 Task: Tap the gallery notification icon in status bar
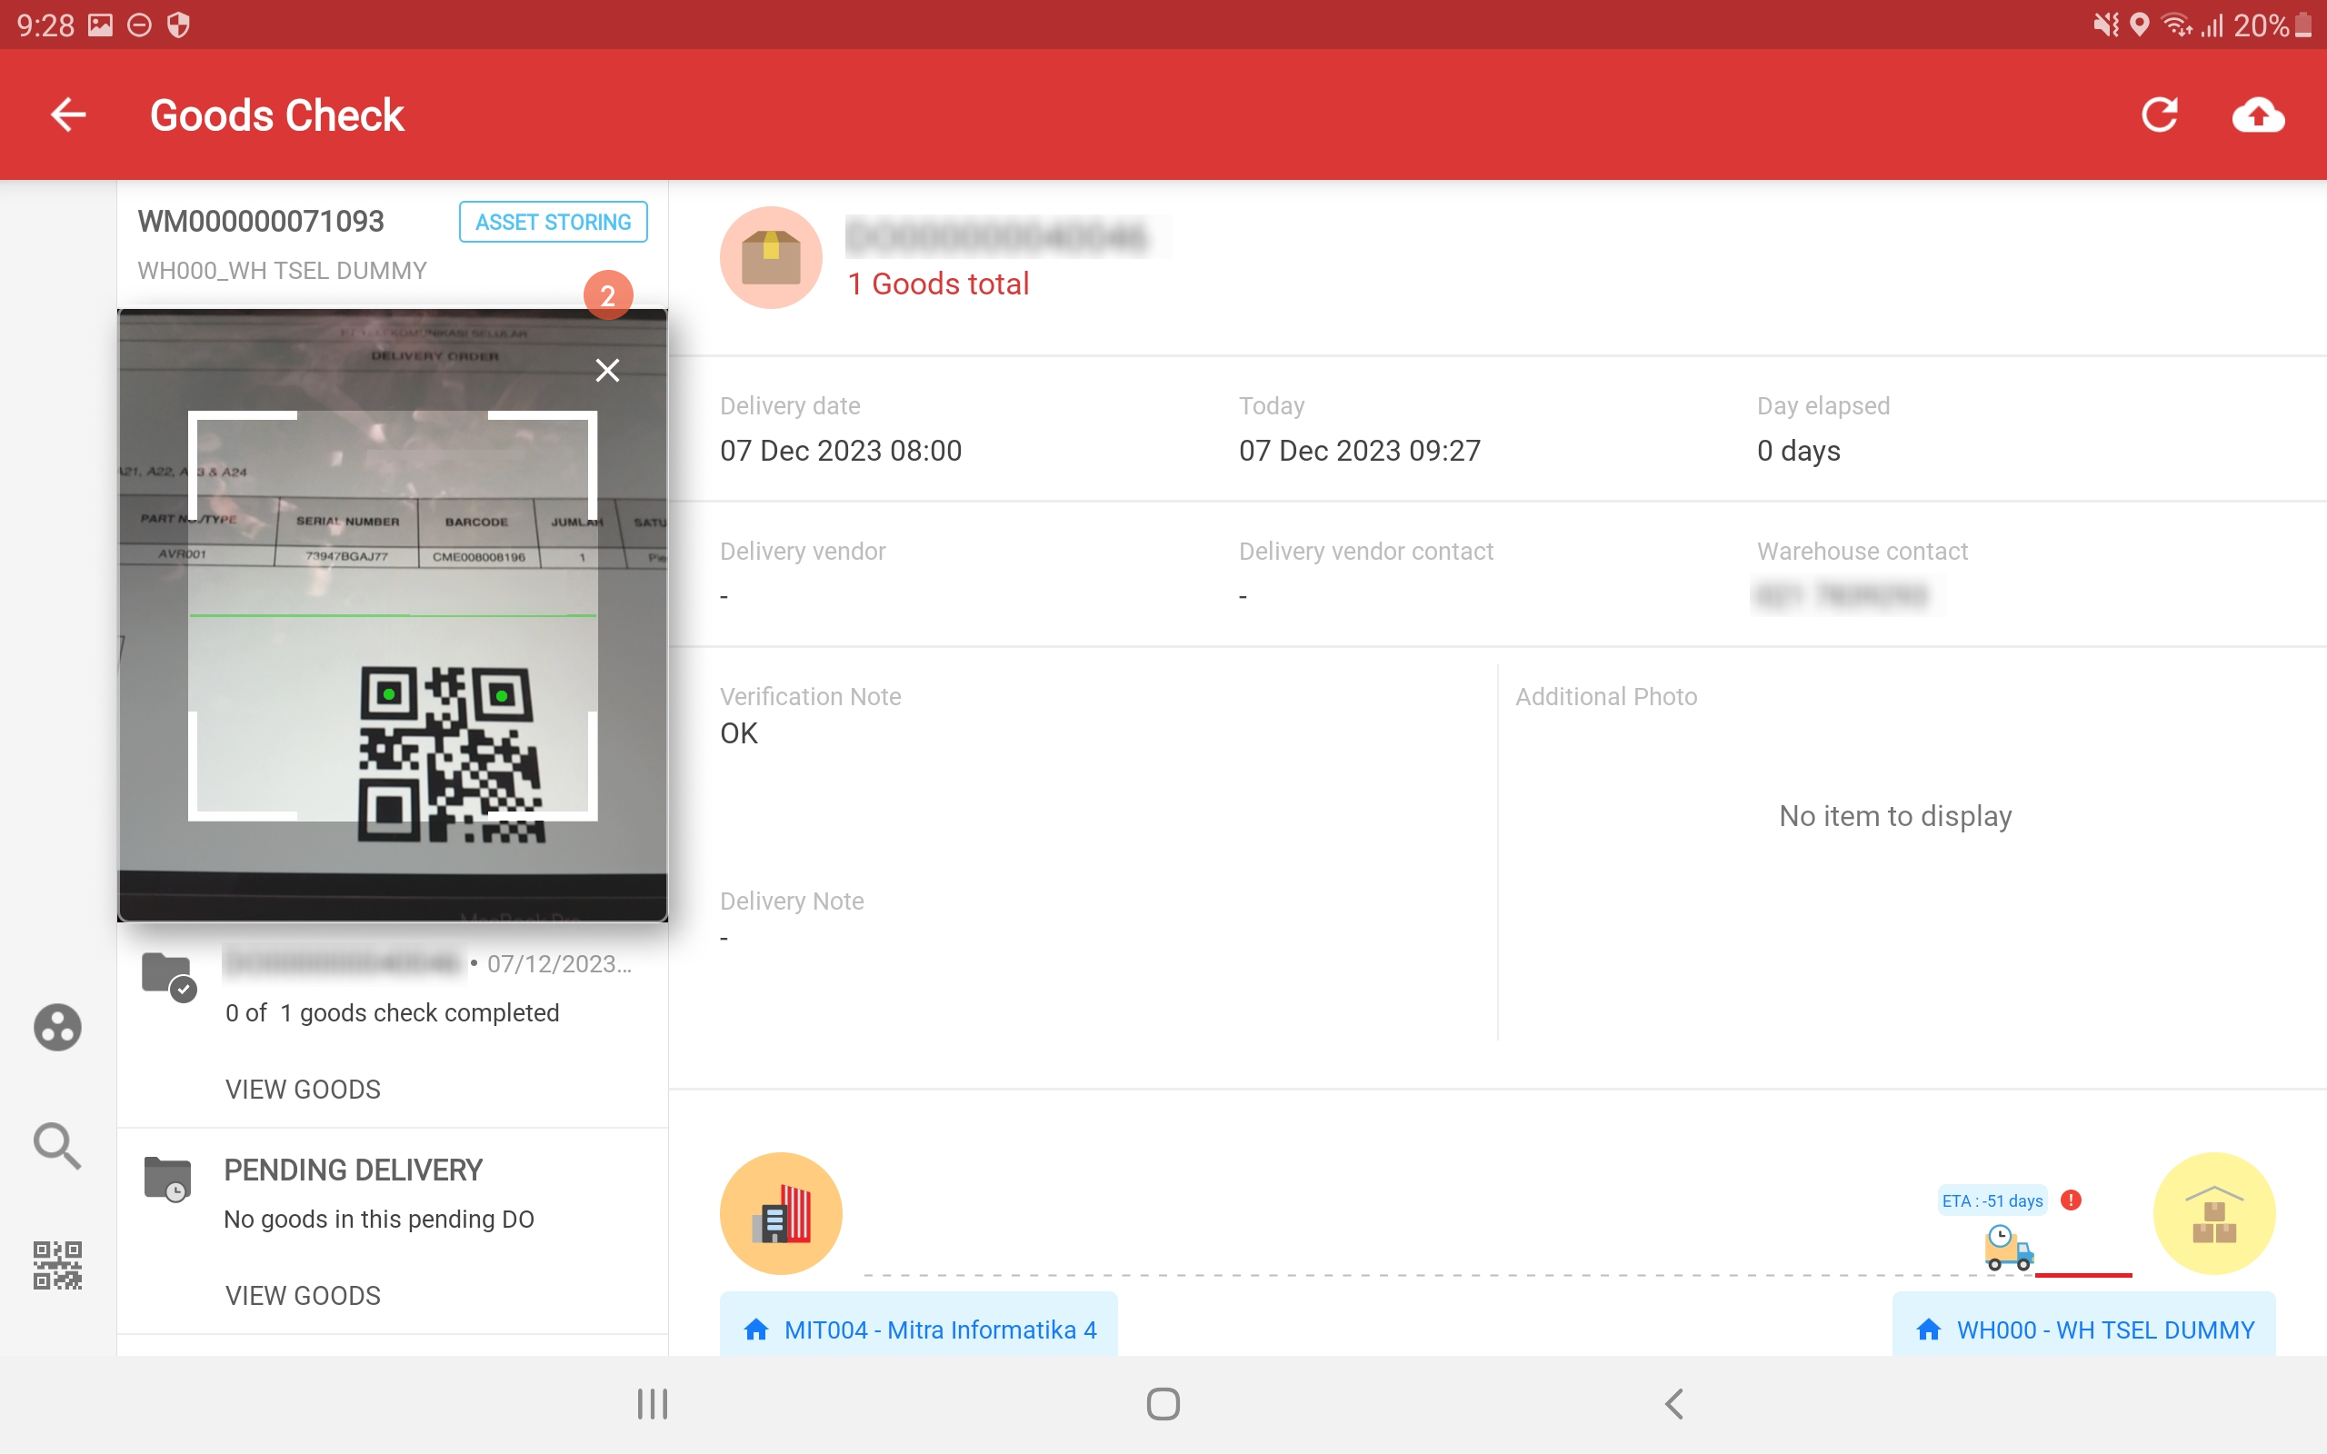[100, 25]
